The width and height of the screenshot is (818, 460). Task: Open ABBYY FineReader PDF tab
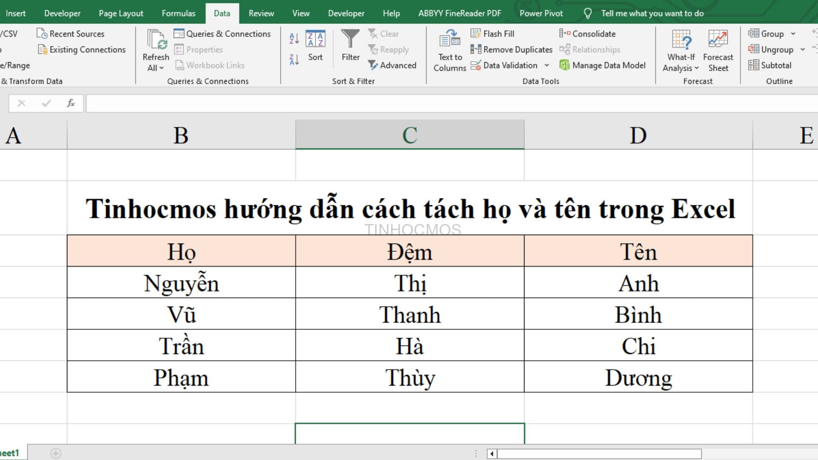[460, 13]
